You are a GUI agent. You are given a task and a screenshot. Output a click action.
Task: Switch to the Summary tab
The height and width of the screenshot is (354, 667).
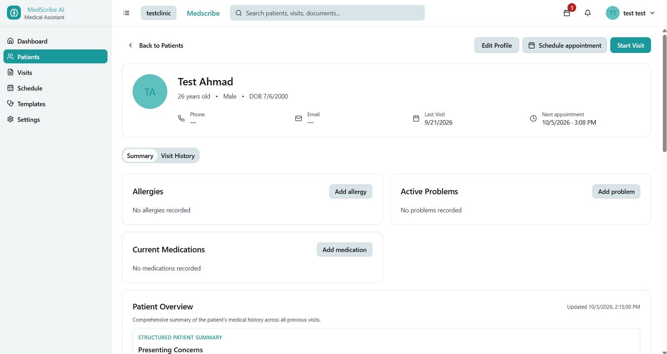(x=140, y=156)
